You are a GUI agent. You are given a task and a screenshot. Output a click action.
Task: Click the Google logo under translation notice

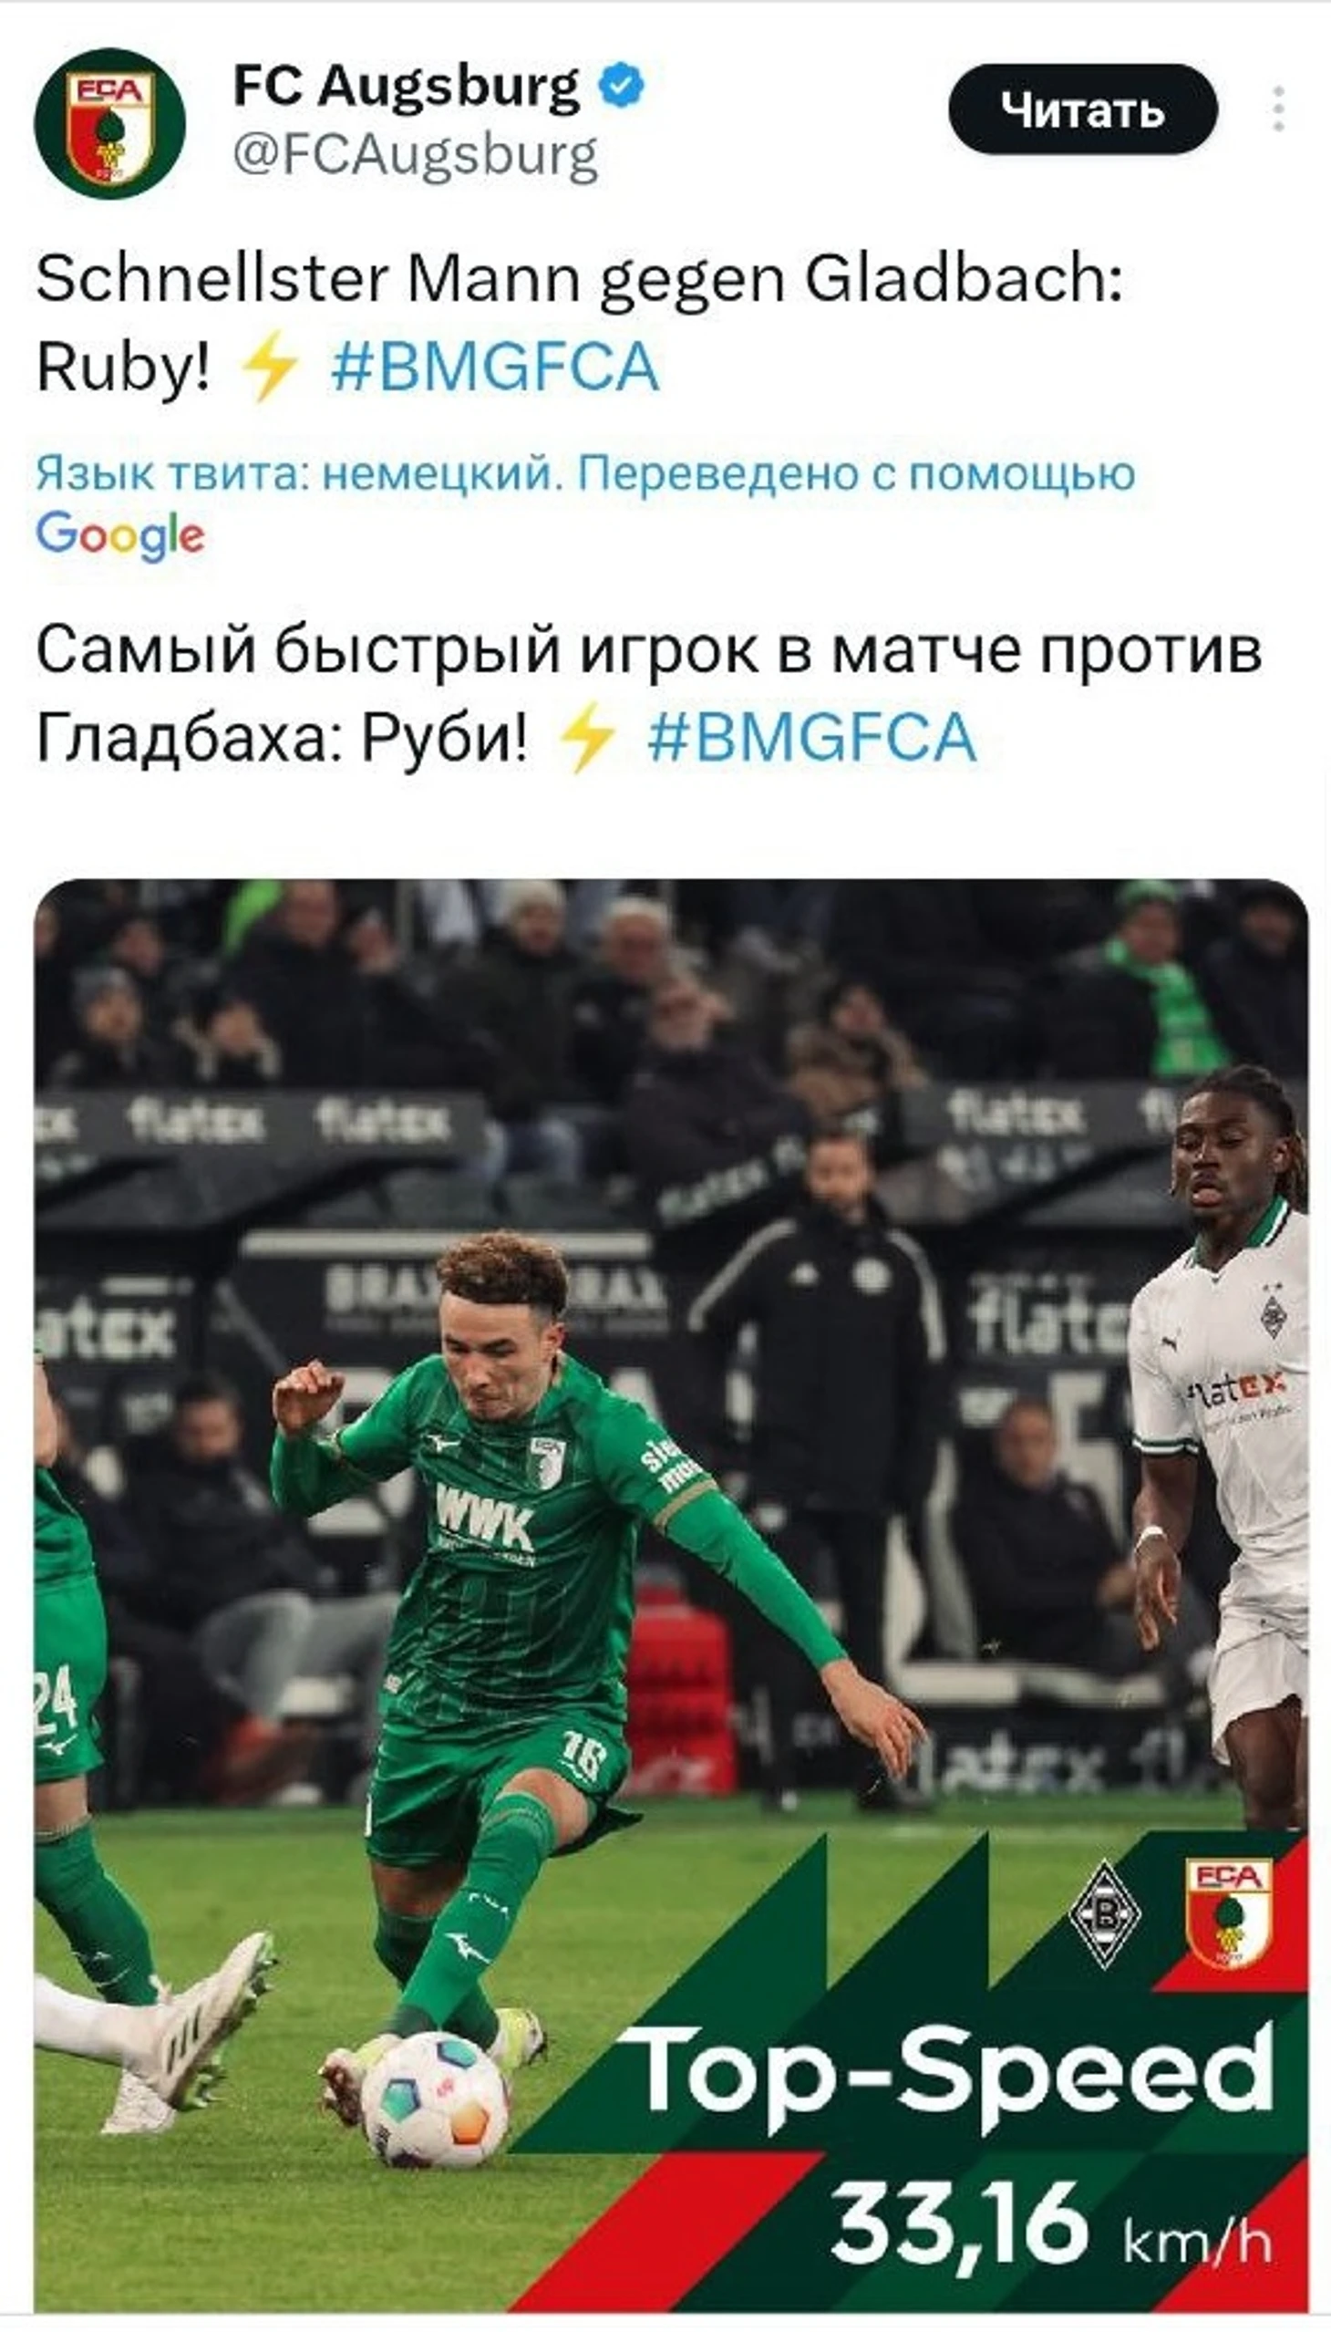click(119, 535)
